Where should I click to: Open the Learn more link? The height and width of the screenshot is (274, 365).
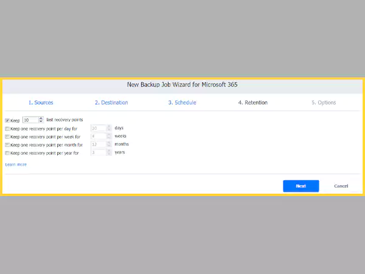tap(16, 164)
